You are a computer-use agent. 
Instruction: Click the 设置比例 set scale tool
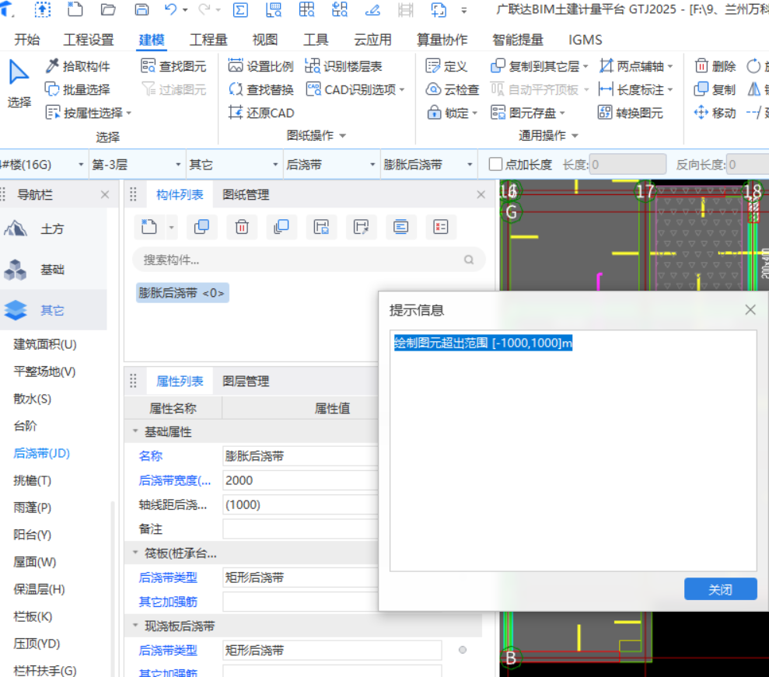coord(261,66)
